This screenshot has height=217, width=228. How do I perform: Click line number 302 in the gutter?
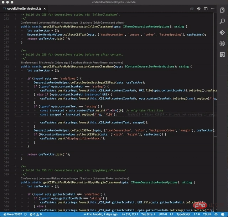click(6, 66)
